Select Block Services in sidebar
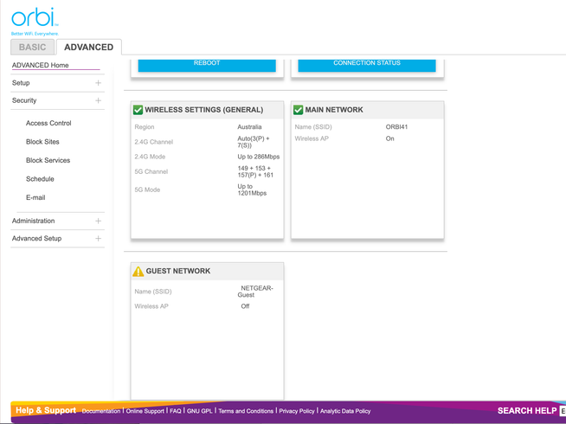Screen dimensions: 566x424 click(48, 160)
